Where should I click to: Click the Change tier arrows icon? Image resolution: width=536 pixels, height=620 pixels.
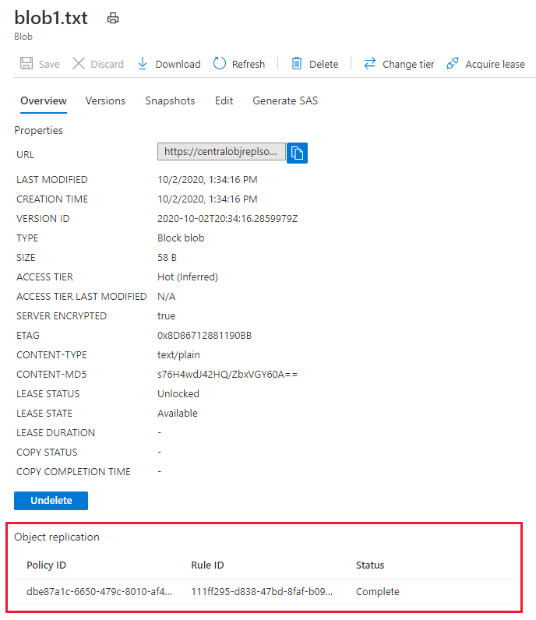pyautogui.click(x=370, y=63)
